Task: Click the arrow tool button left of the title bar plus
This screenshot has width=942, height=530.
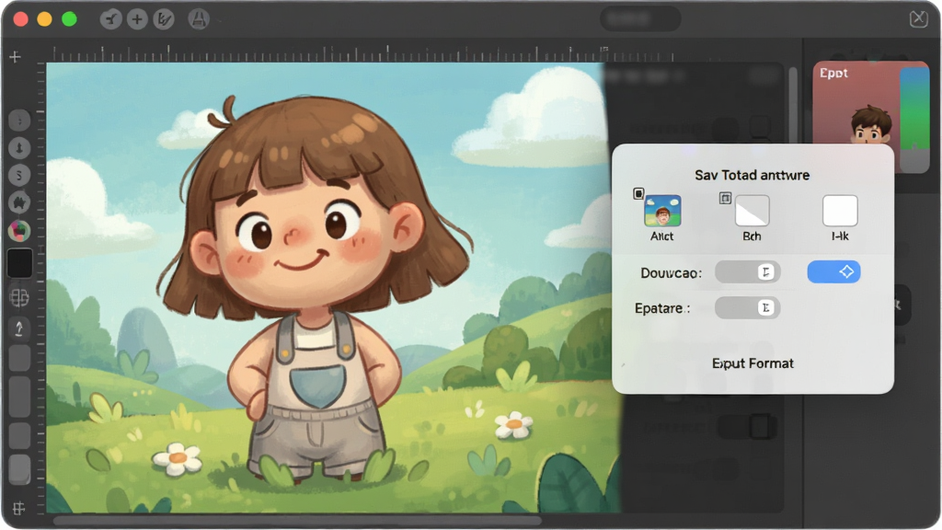Action: [x=111, y=20]
